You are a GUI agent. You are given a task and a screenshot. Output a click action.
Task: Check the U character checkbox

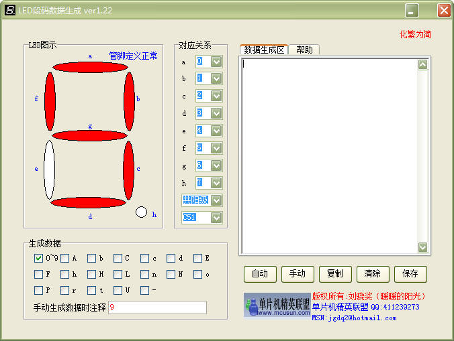pyautogui.click(x=118, y=290)
